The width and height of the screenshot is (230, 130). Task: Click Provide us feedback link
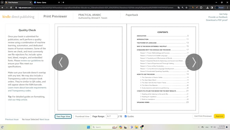218,17
